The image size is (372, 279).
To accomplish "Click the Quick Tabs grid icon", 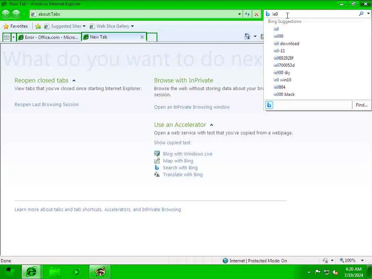I will tap(7, 37).
